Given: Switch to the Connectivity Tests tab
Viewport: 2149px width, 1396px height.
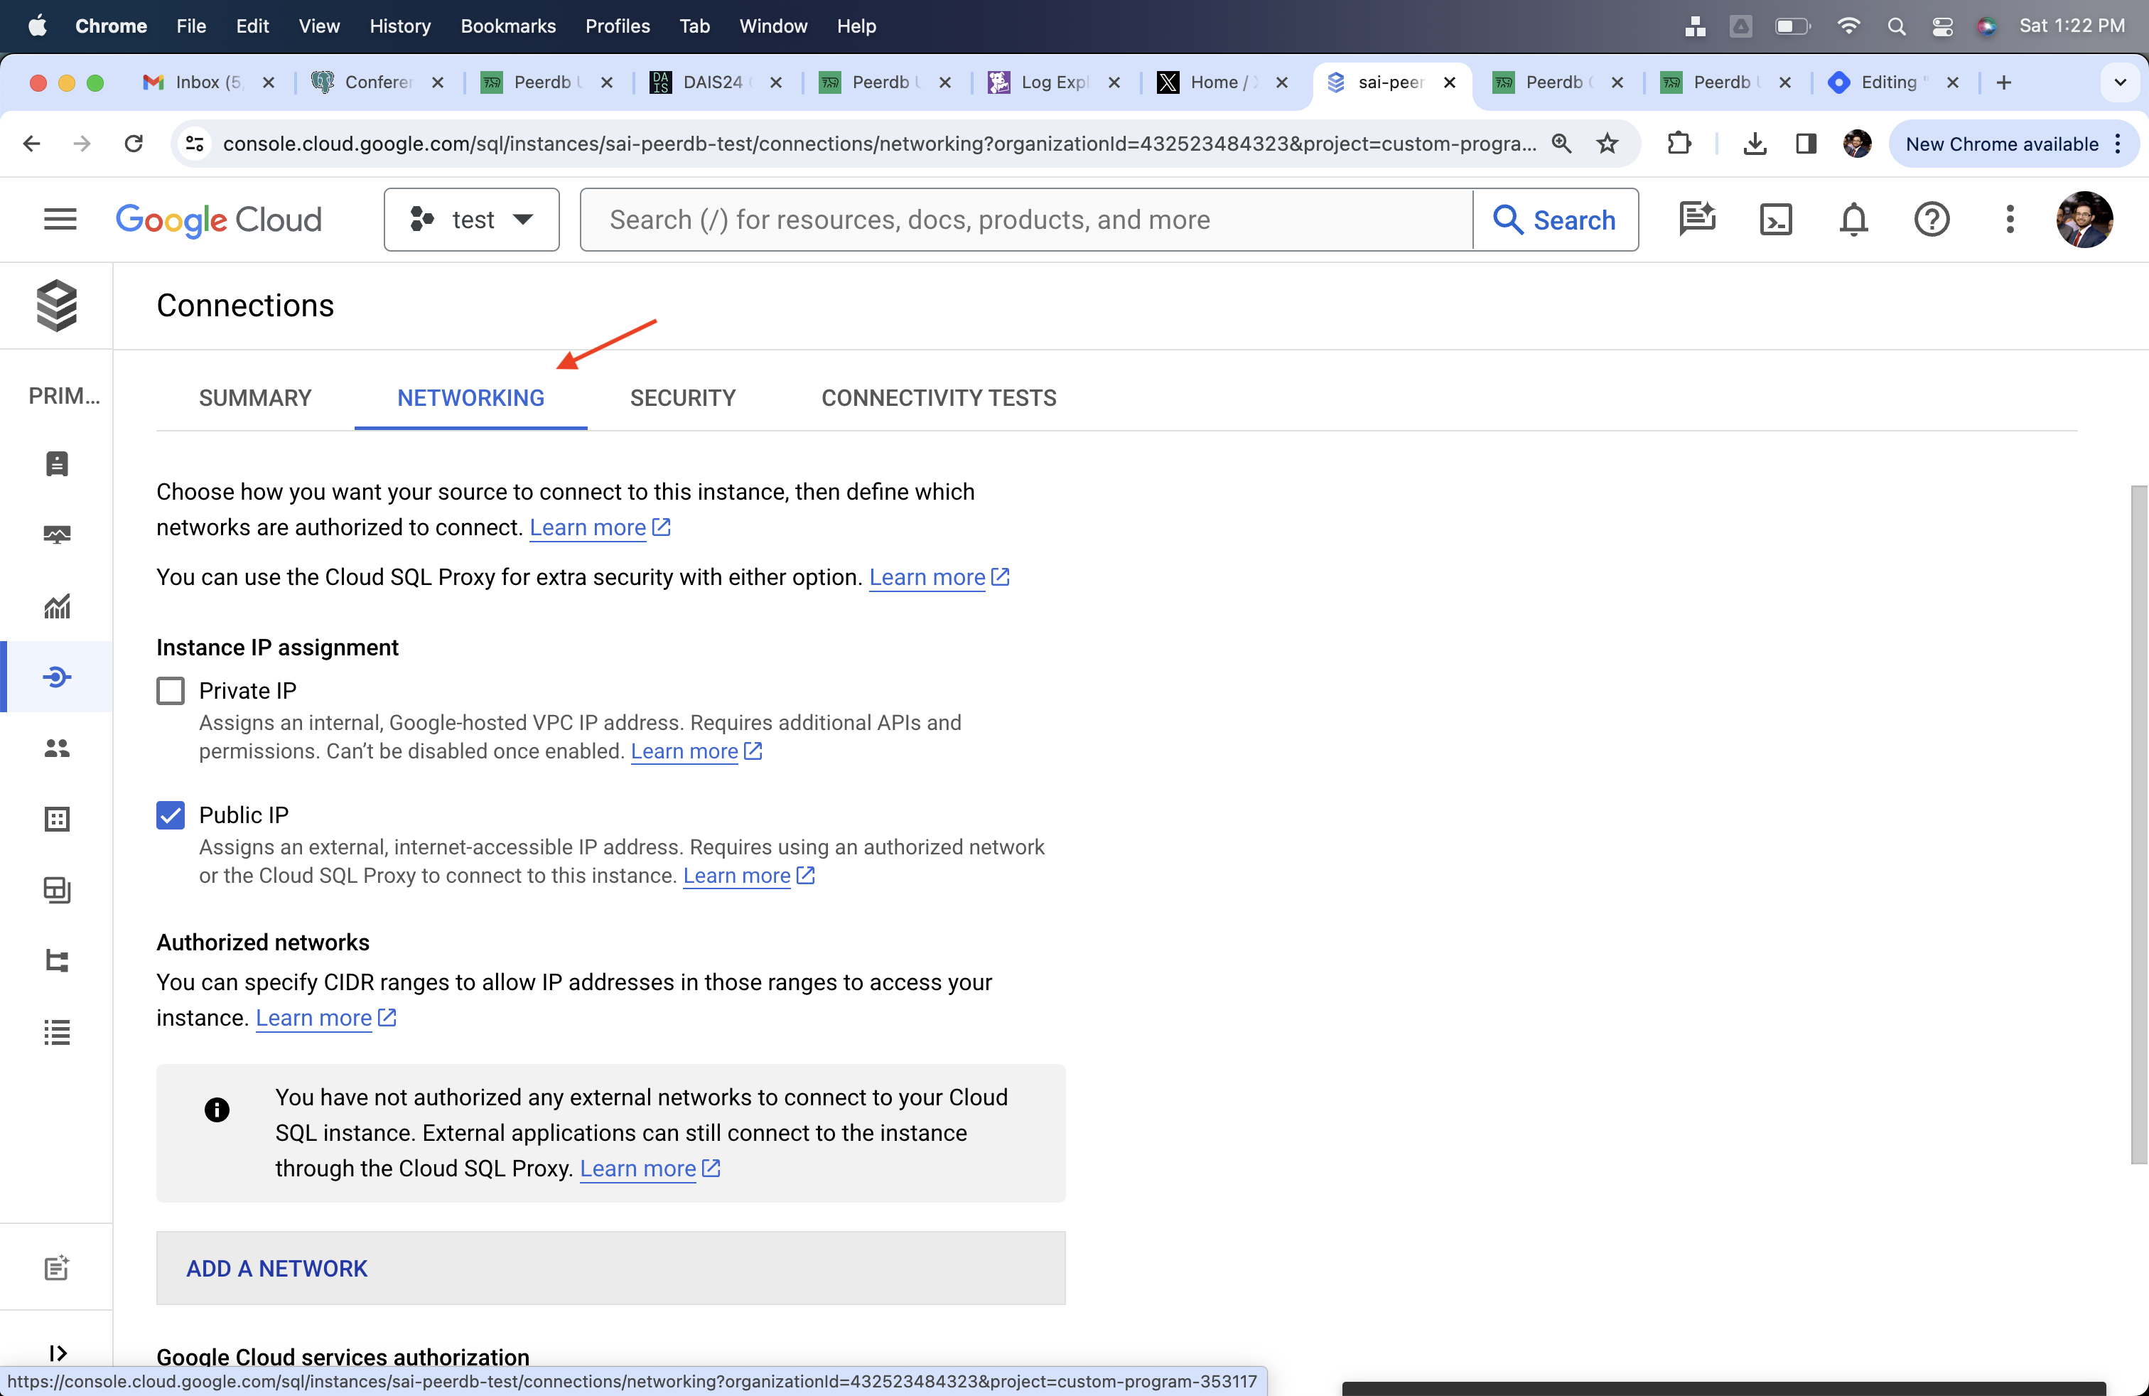Looking at the screenshot, I should pos(938,397).
